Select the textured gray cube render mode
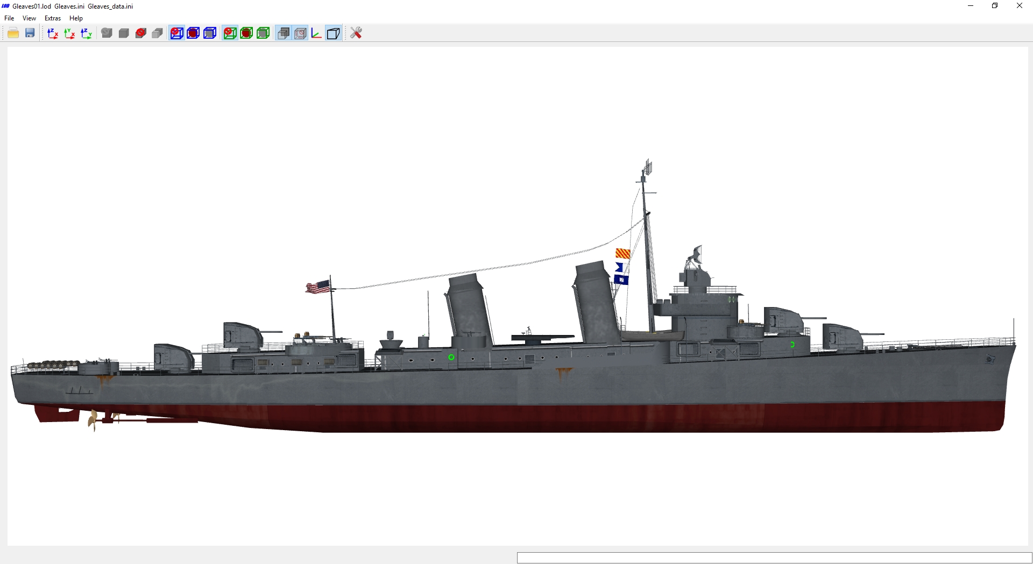This screenshot has height=564, width=1033. coord(107,33)
